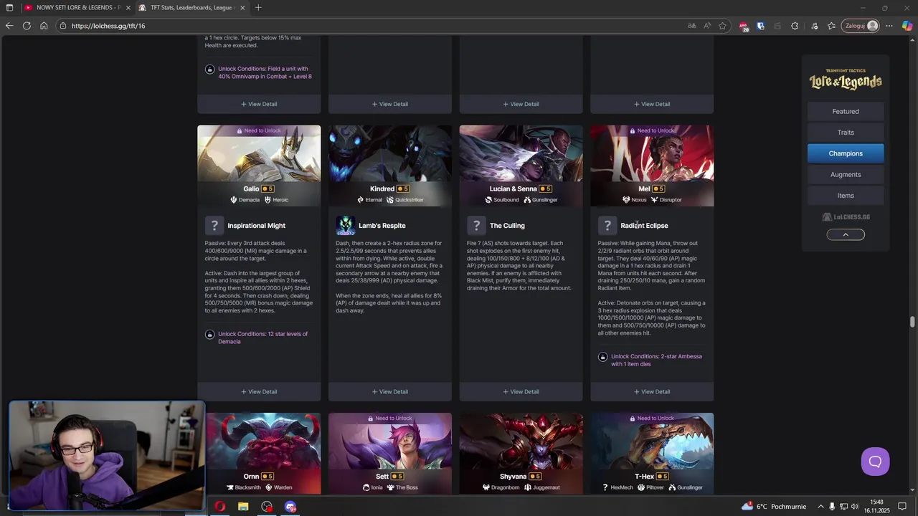Select Lucian & Senna's Soulbound trait icon

coord(488,200)
